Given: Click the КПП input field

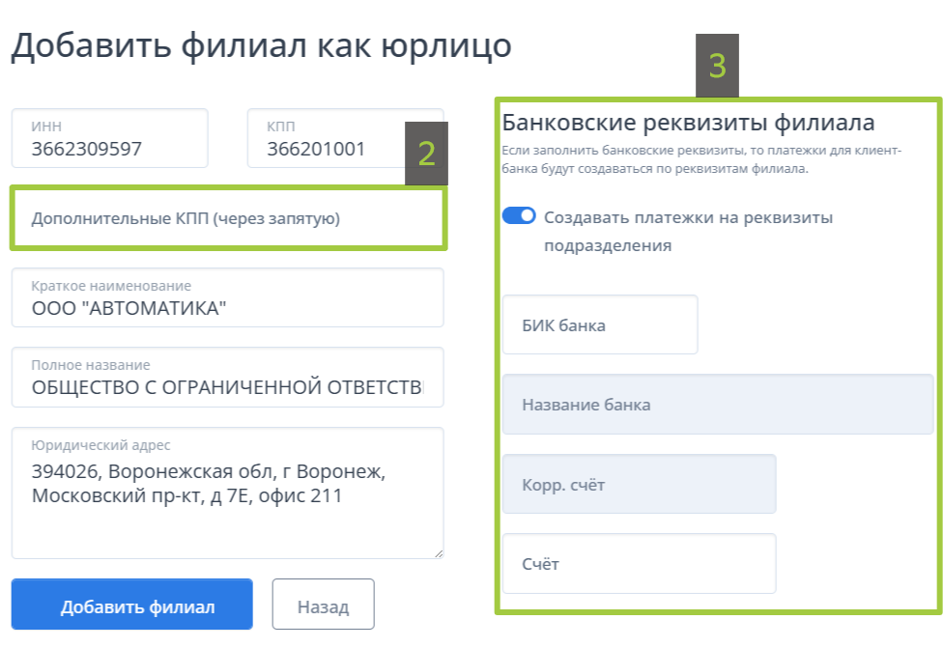Looking at the screenshot, I should click(328, 138).
